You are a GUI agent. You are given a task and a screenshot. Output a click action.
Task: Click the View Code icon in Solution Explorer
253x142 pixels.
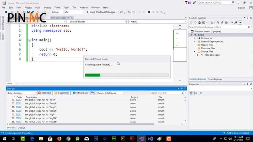232,22
